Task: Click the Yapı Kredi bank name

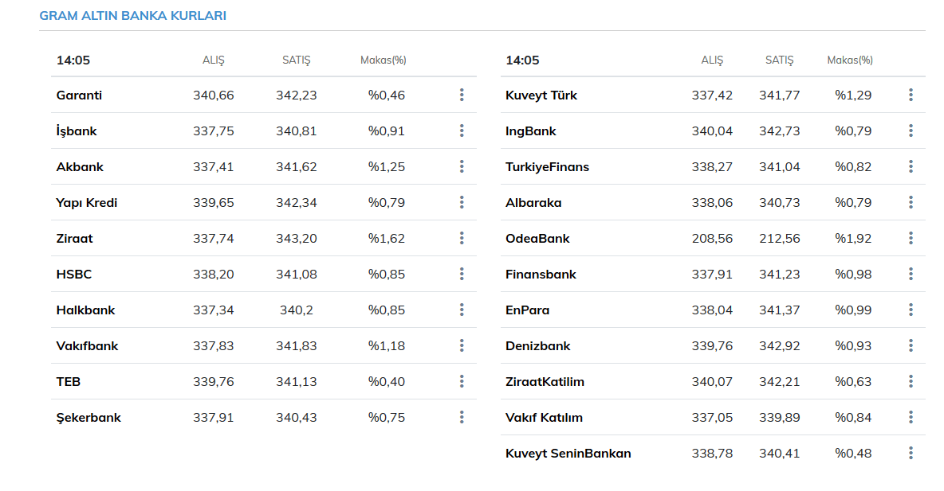Action: [x=87, y=203]
